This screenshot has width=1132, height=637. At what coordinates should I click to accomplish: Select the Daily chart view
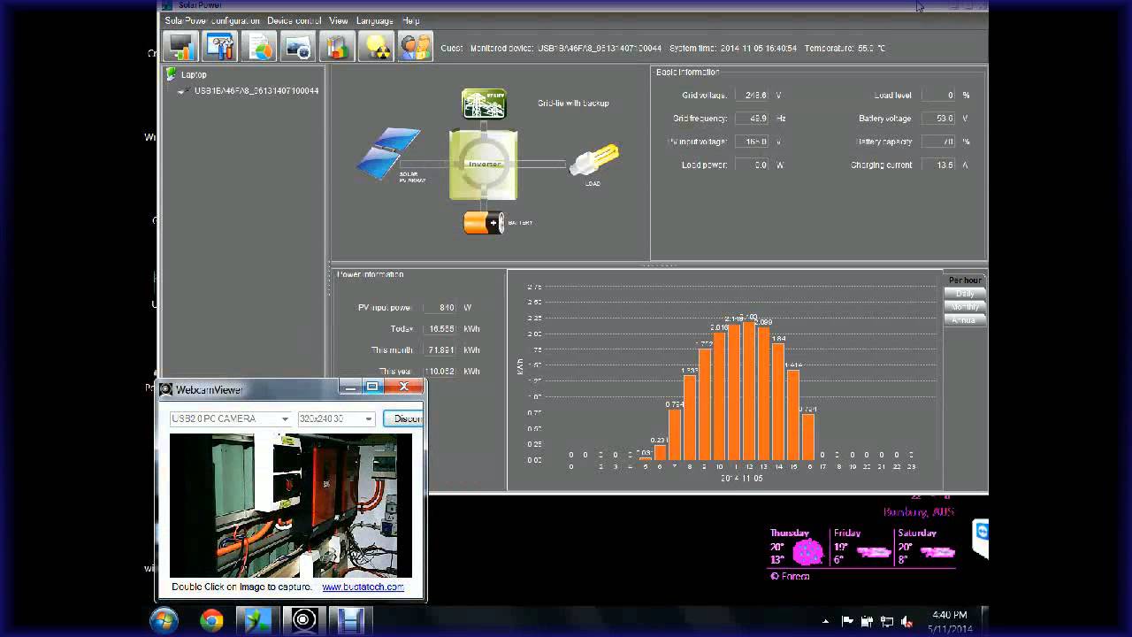(964, 294)
